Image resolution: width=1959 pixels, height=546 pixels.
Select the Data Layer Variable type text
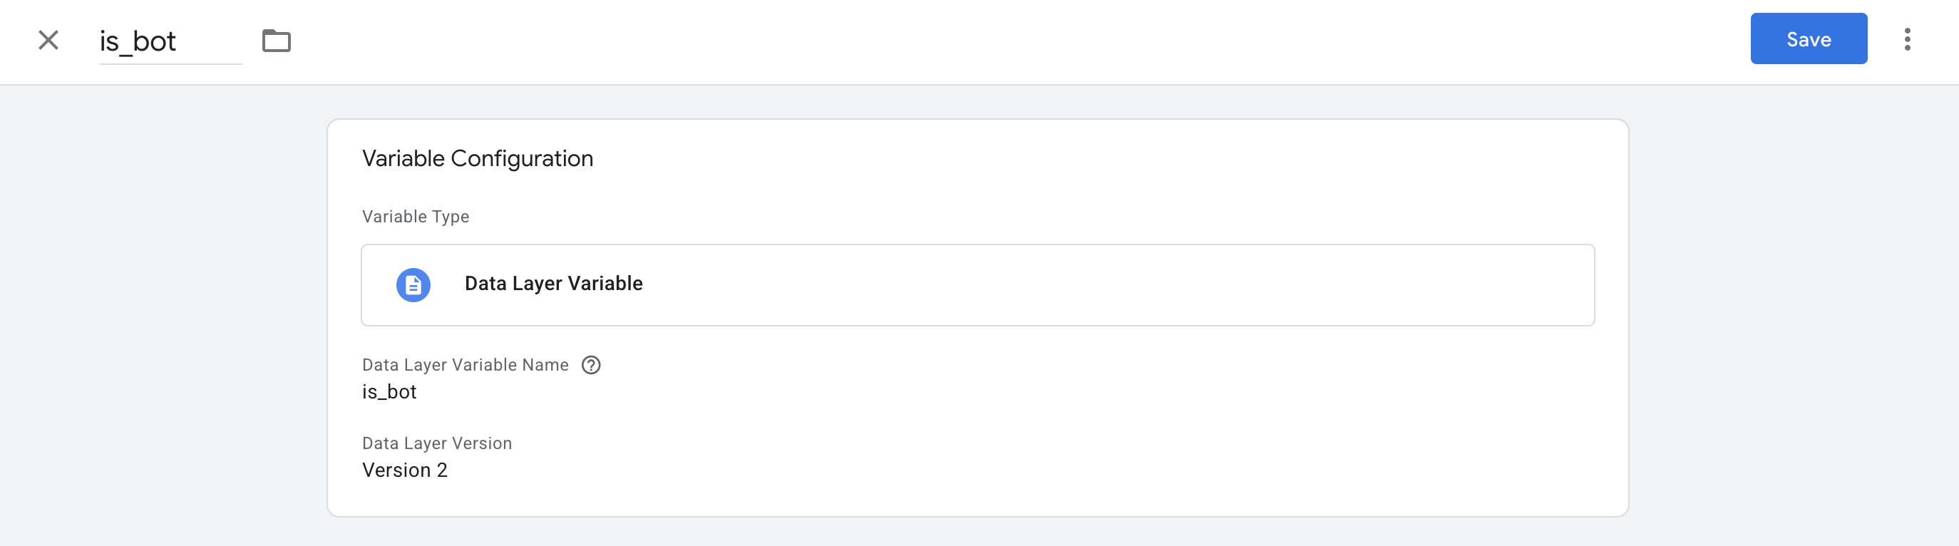pos(553,284)
